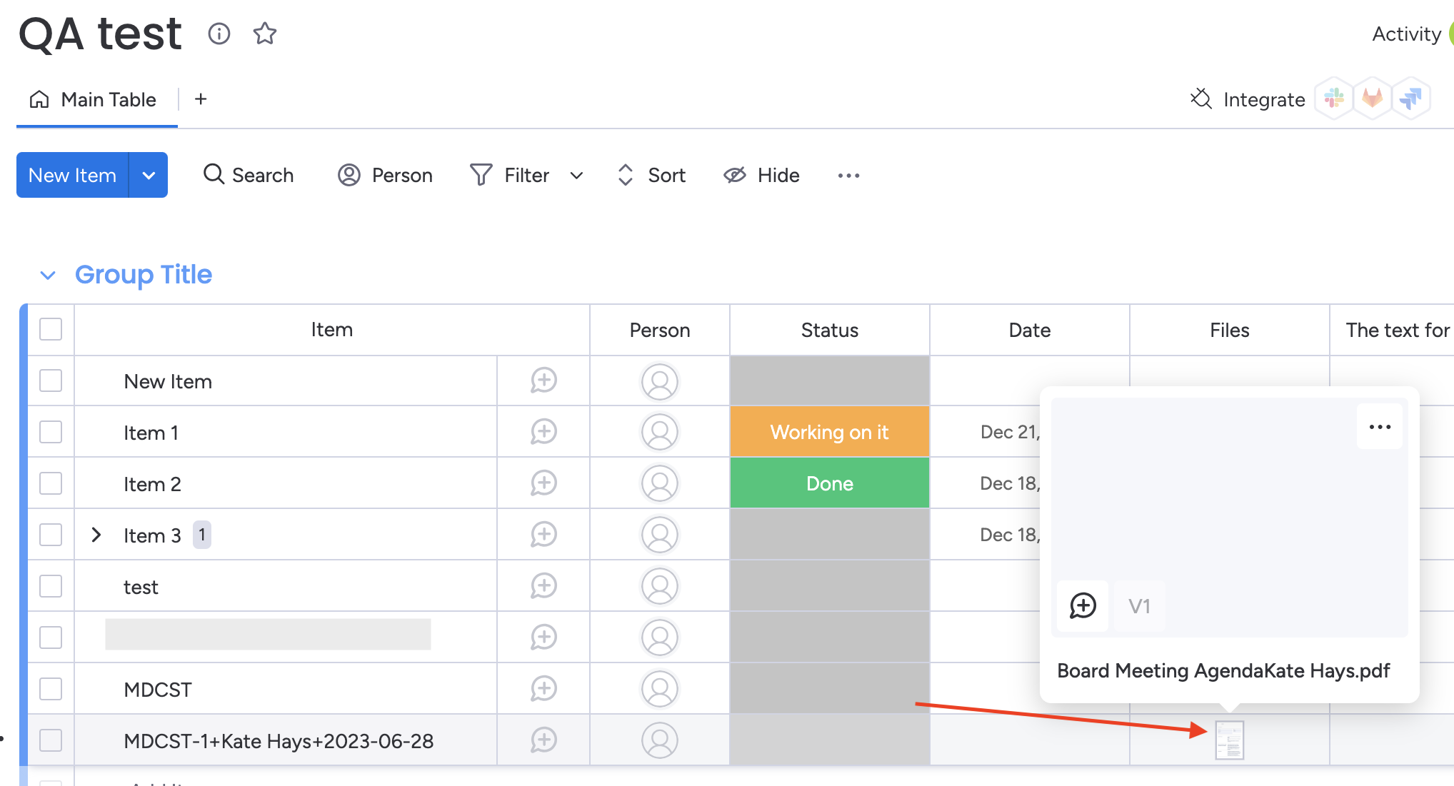
Task: Open the Jira integration icon
Action: tap(1411, 98)
